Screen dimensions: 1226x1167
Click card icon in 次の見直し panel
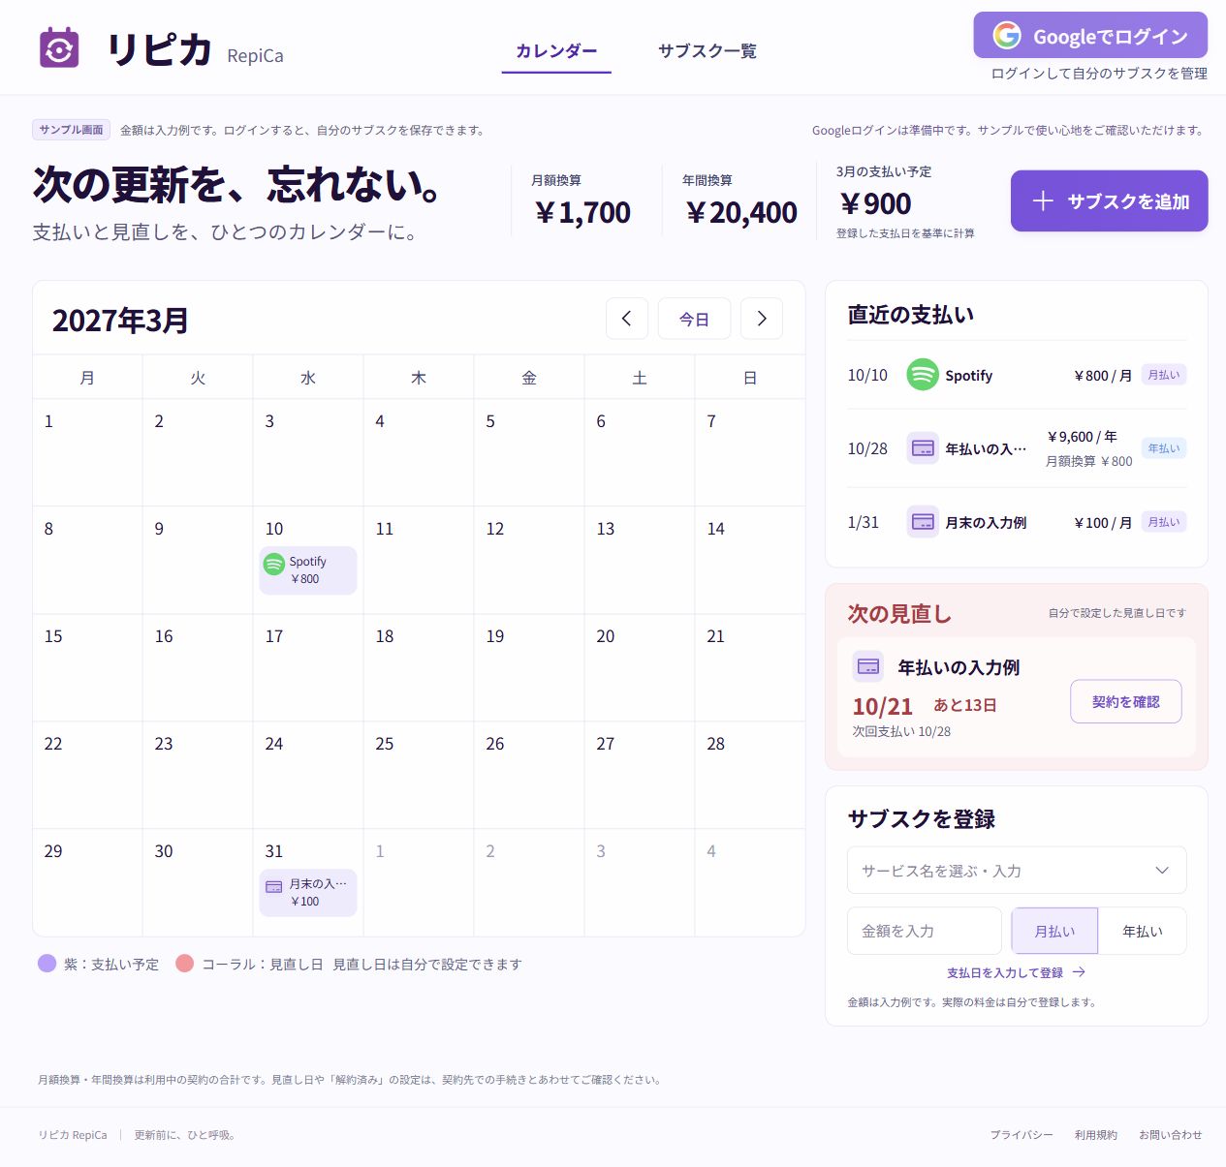pyautogui.click(x=868, y=666)
